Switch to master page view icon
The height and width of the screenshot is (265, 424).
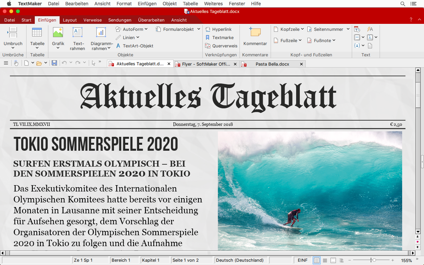[333, 260]
